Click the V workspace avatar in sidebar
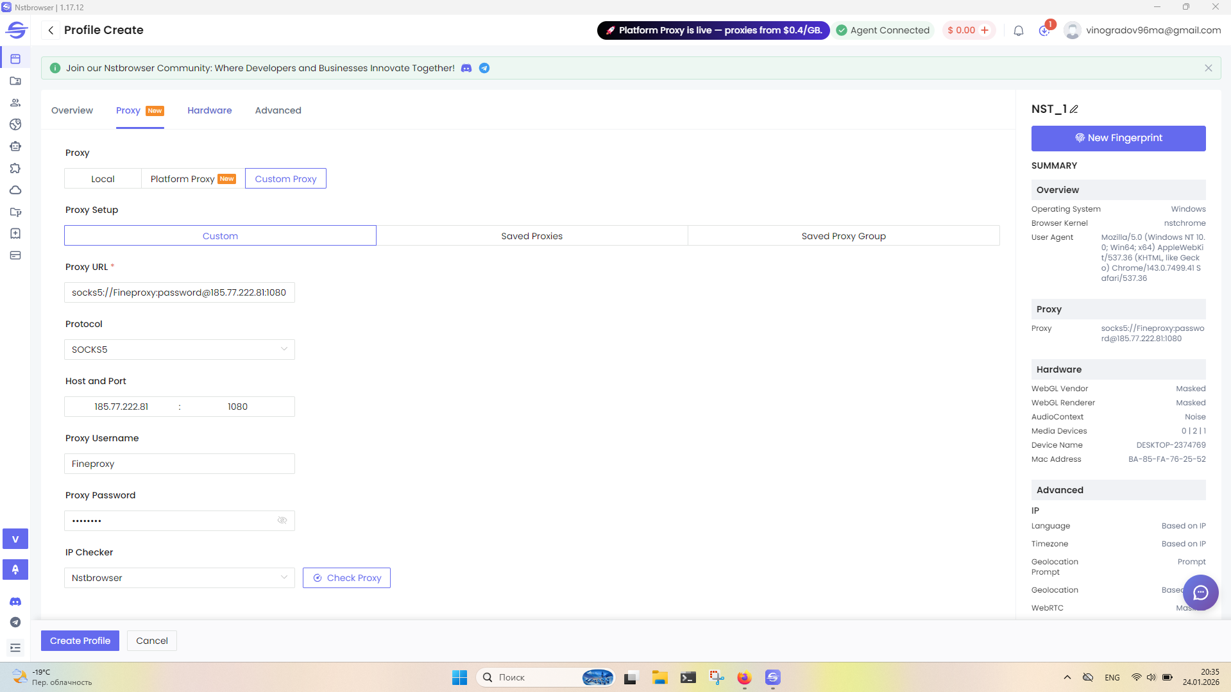The image size is (1231, 692). pyautogui.click(x=15, y=539)
